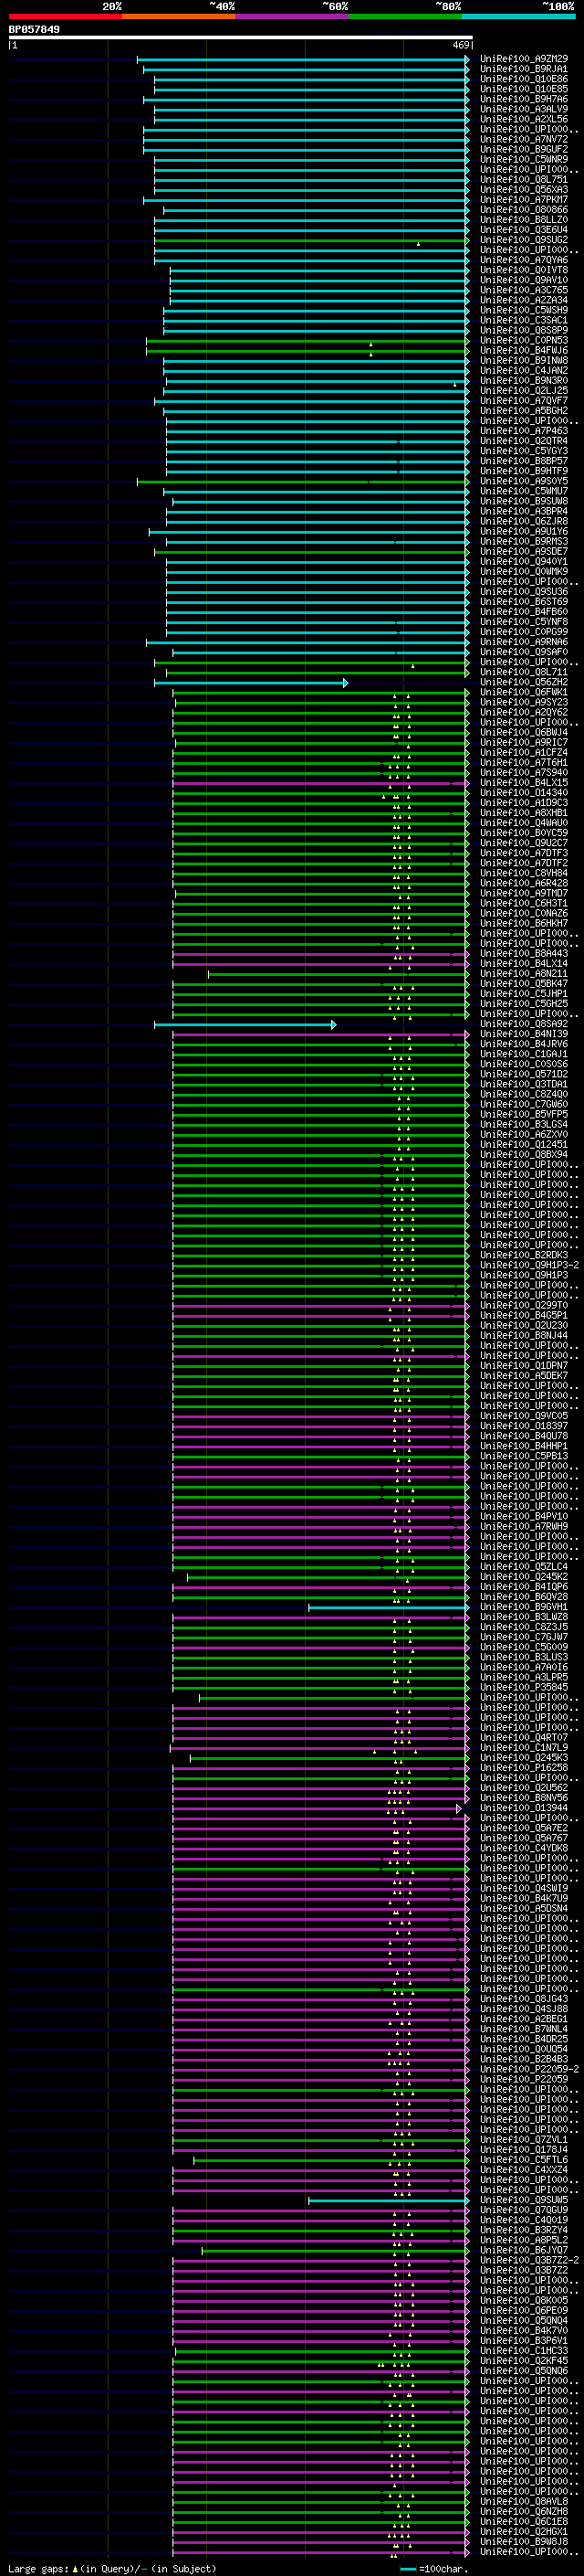Click the purple ~60% identity legend segment

293,16
